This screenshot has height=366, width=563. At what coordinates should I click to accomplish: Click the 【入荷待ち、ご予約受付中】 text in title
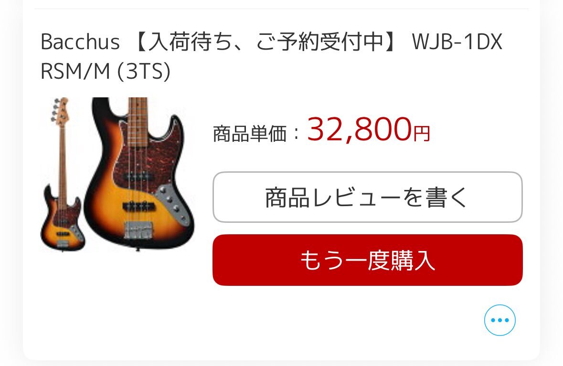(x=266, y=42)
